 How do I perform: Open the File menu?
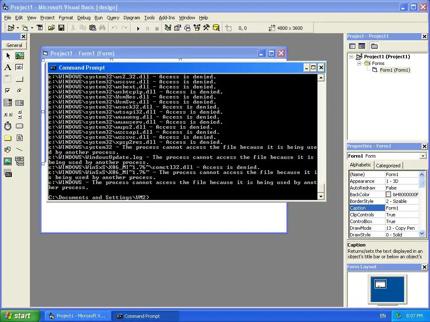tap(8, 18)
